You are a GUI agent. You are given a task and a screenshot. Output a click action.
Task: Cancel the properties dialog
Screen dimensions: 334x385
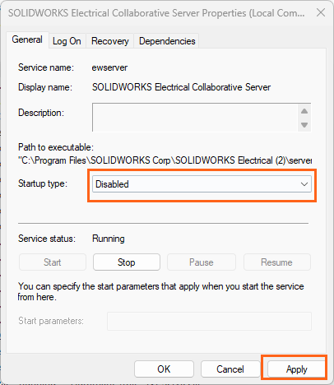tap(230, 369)
